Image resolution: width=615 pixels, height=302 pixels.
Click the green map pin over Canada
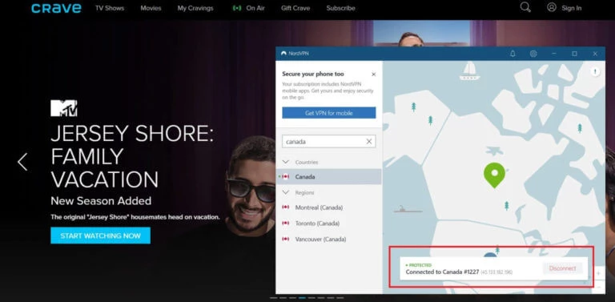point(494,175)
